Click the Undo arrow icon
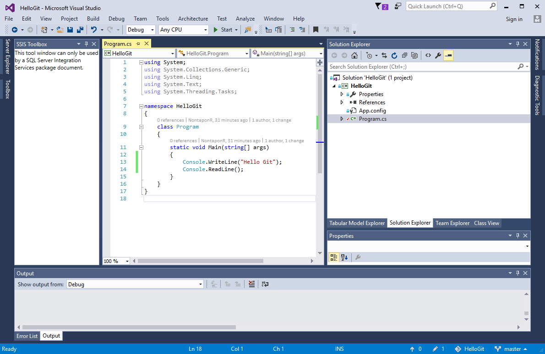 tap(94, 30)
